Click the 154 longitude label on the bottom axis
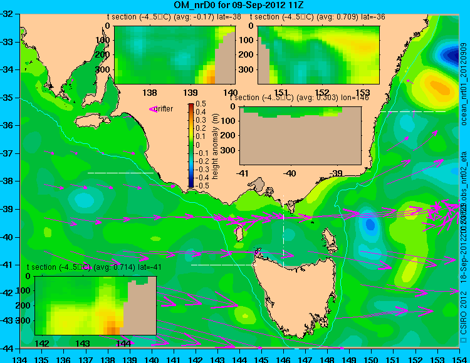 (459, 359)
